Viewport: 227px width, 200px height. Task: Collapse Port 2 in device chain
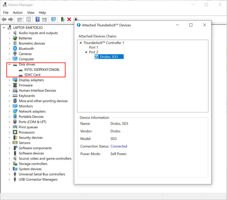(x=86, y=52)
